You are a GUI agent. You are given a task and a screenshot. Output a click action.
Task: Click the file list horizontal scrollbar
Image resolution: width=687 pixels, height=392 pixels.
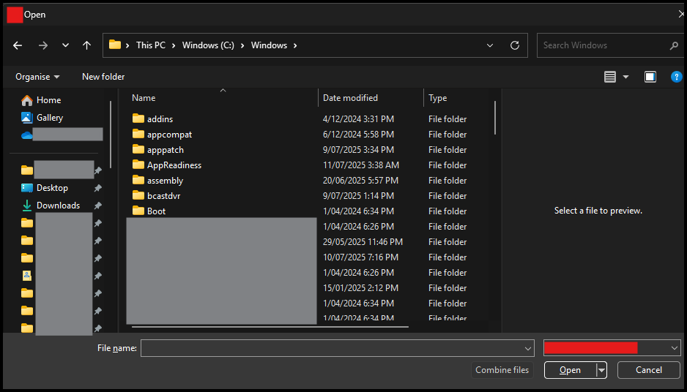coord(270,326)
